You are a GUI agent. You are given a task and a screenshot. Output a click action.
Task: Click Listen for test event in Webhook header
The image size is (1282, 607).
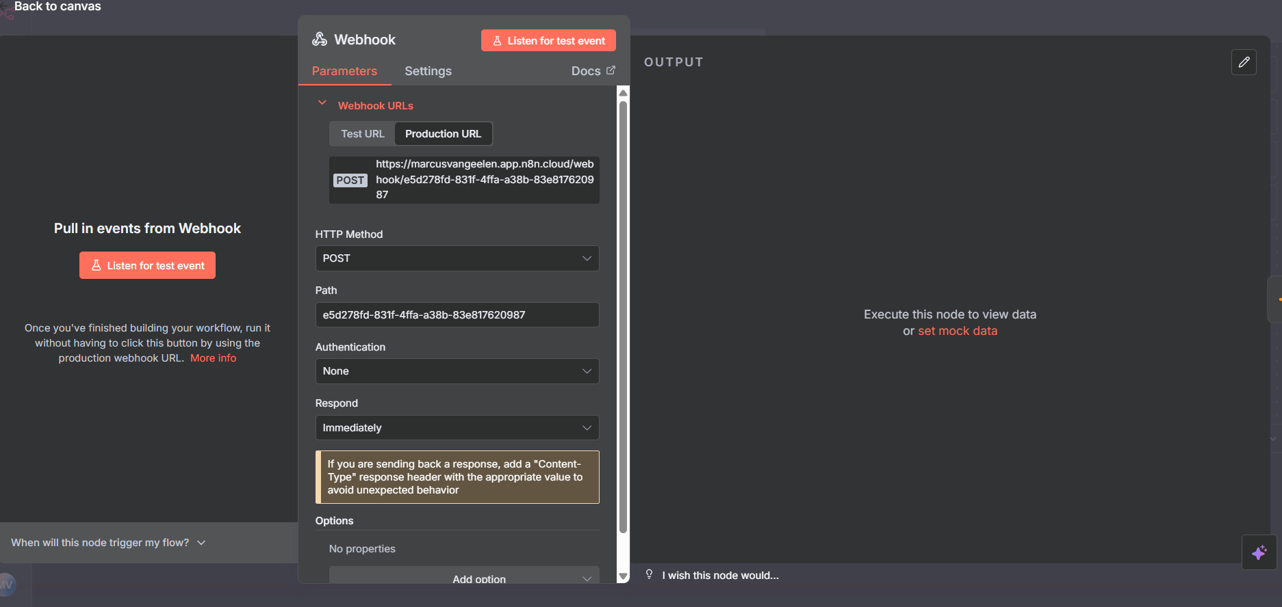click(x=548, y=40)
